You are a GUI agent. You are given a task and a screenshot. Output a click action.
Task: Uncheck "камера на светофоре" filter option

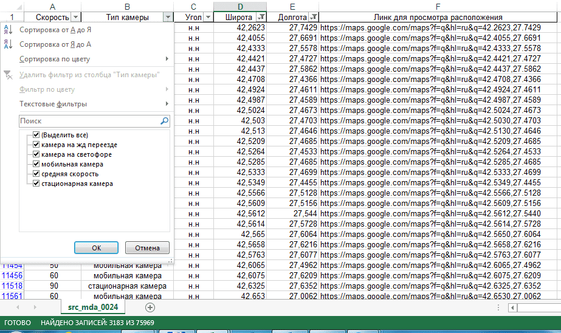coord(36,154)
